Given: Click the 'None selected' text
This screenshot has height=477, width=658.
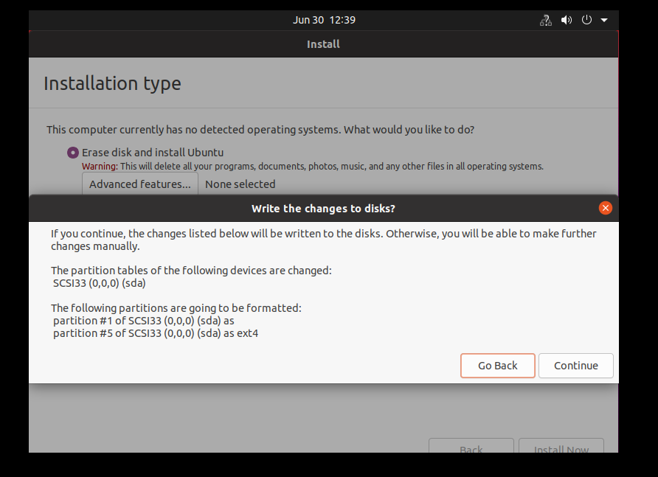Looking at the screenshot, I should pyautogui.click(x=240, y=184).
